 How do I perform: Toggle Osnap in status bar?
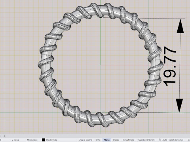click(x=116, y=140)
